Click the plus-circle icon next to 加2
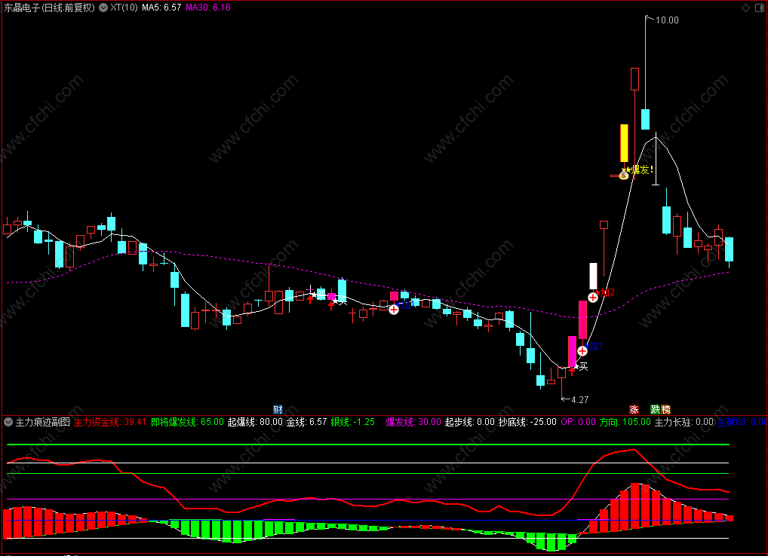The image size is (768, 556). pos(593,297)
